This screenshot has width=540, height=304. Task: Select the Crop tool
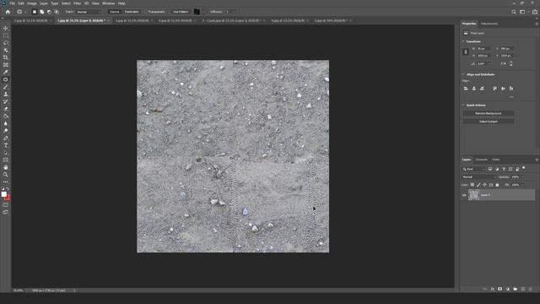click(6, 57)
